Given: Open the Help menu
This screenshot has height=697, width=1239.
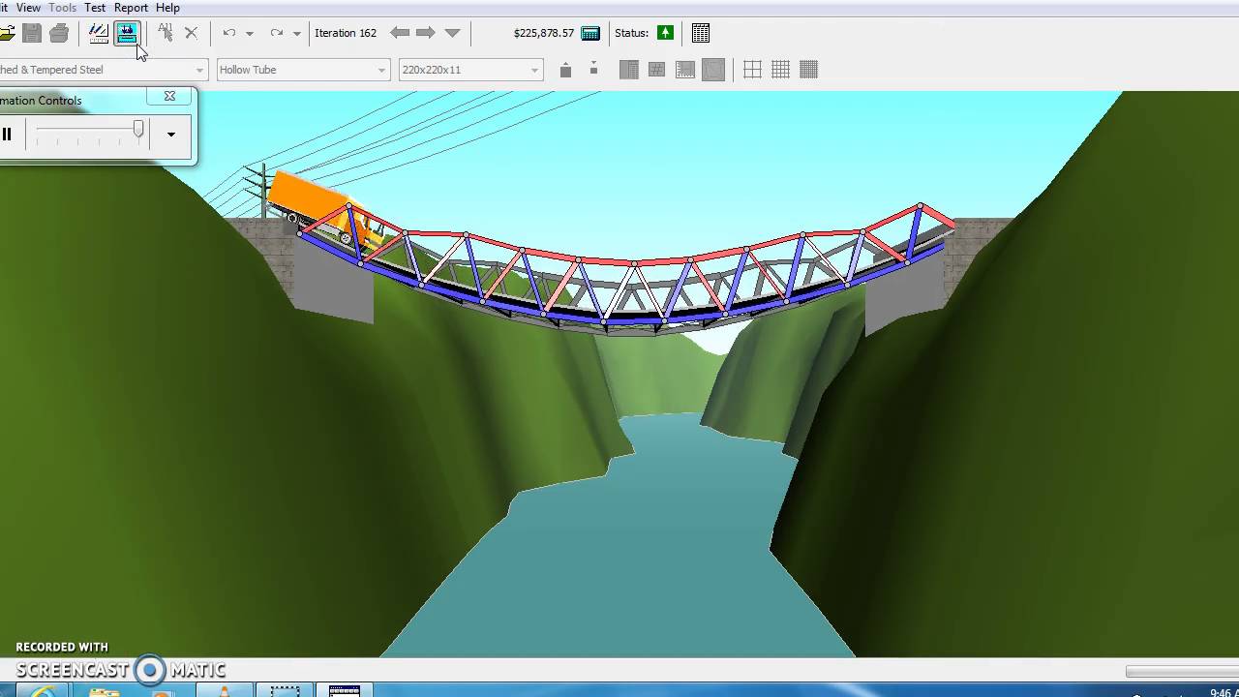Looking at the screenshot, I should [x=167, y=8].
